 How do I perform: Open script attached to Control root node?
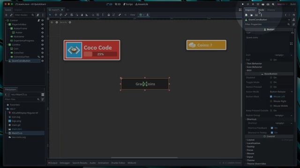tap(38, 21)
